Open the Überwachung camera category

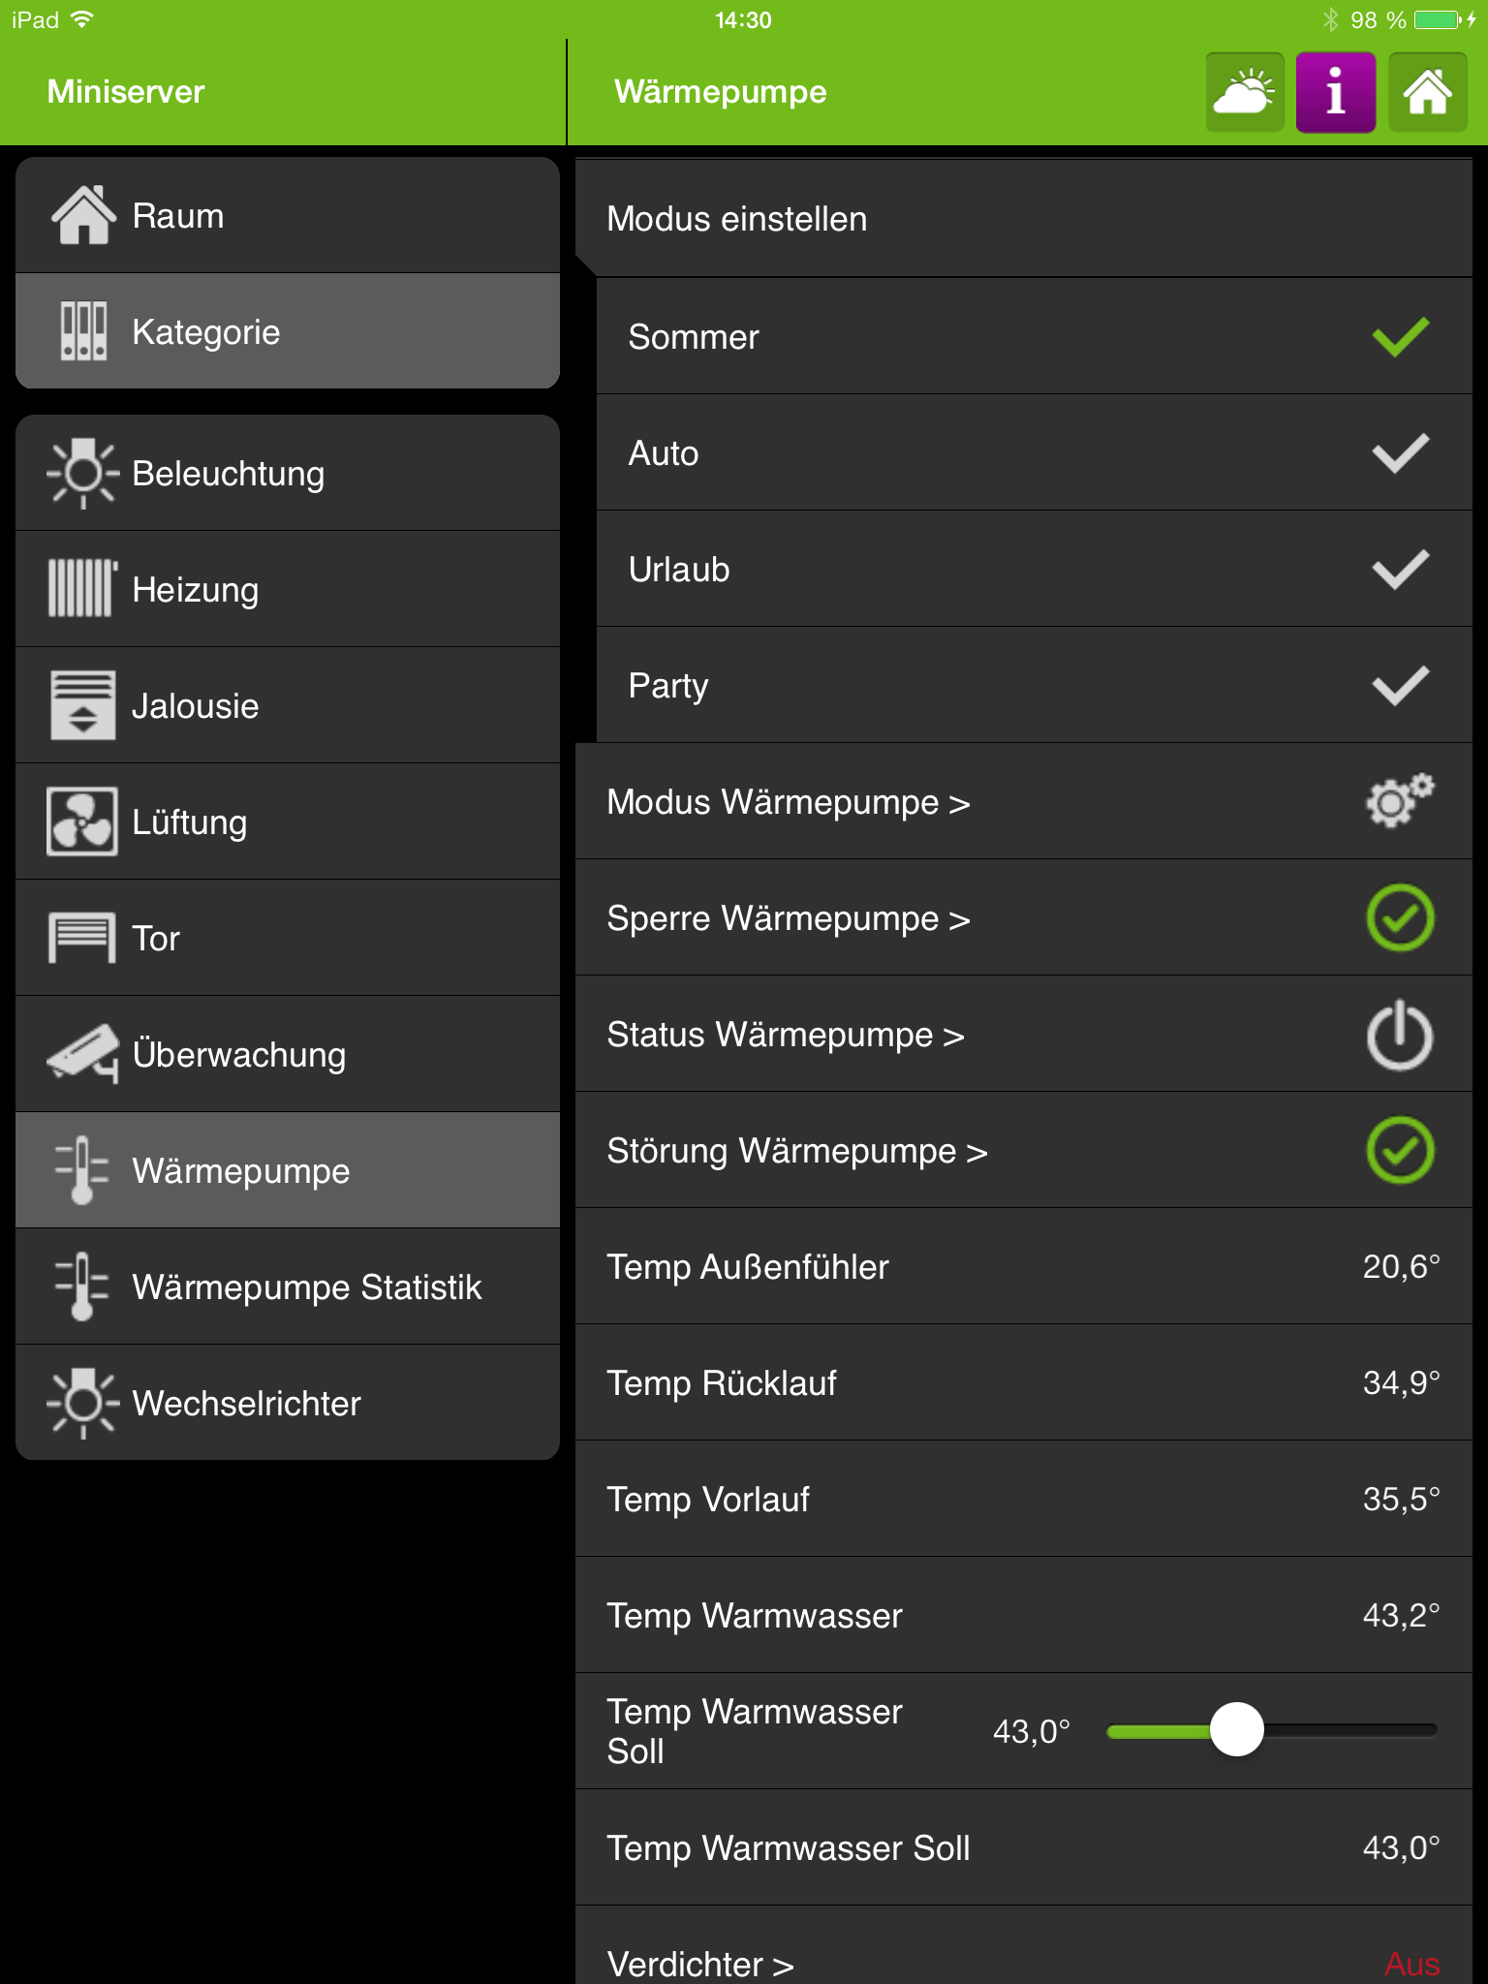[x=288, y=1055]
